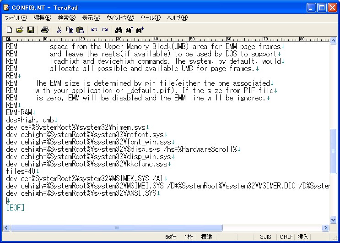Click the 66行 line number status entry
This screenshot has height=243, width=340.
pyautogui.click(x=171, y=237)
